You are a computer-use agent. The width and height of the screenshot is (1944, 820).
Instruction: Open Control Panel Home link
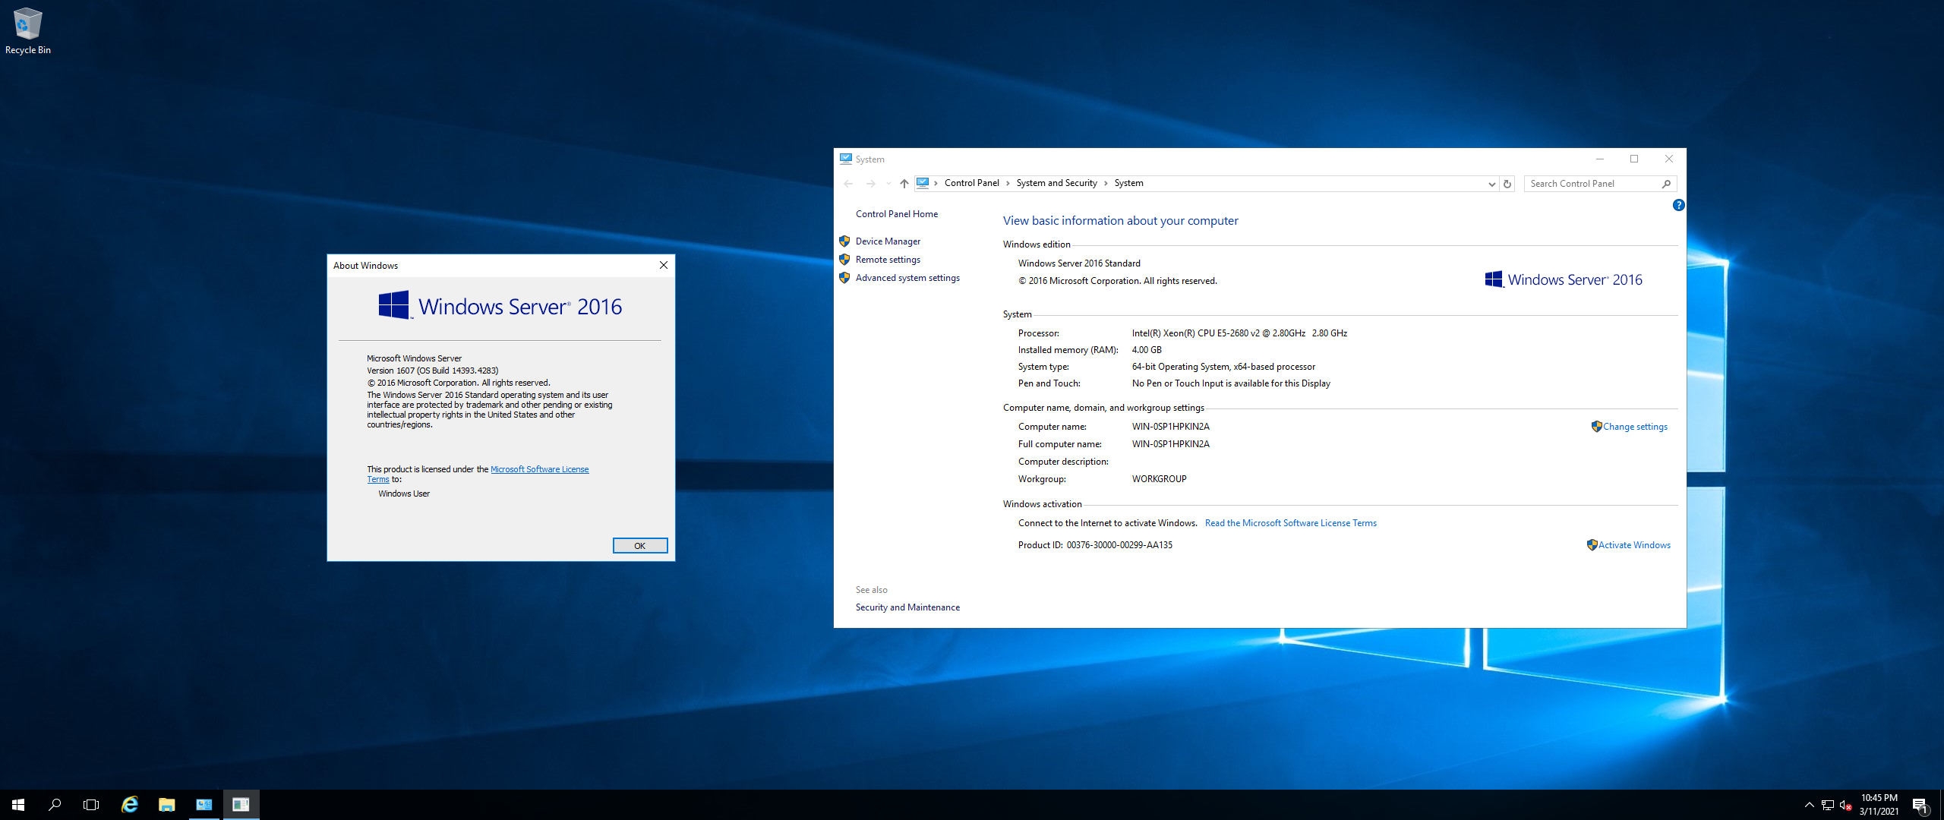pyautogui.click(x=896, y=214)
